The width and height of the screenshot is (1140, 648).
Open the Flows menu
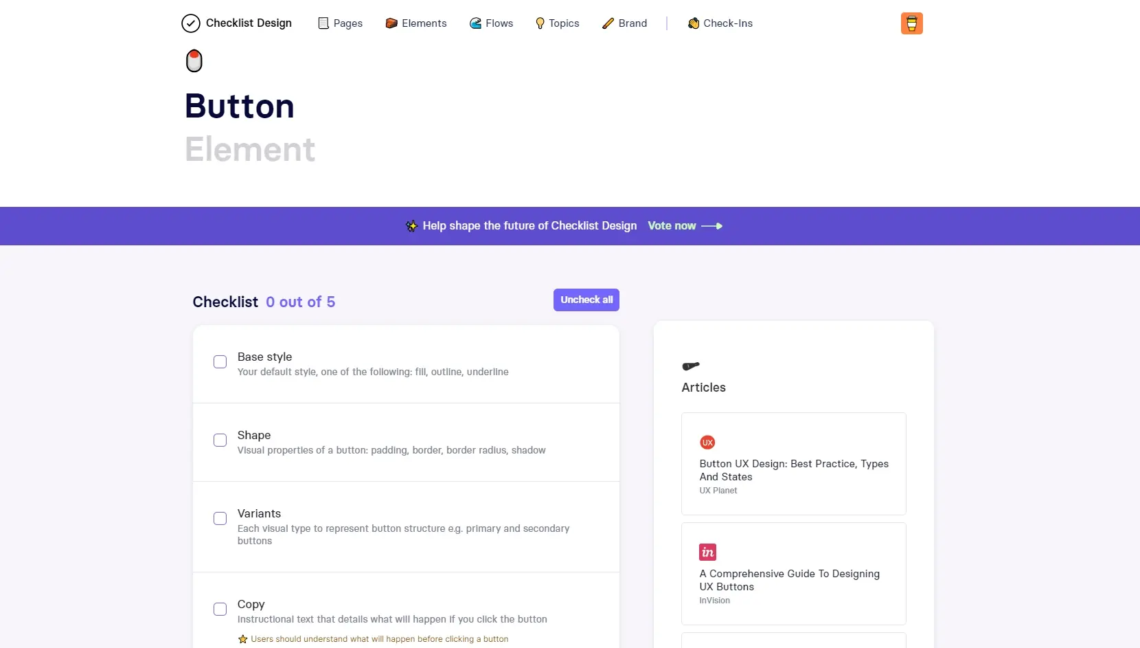491,23
